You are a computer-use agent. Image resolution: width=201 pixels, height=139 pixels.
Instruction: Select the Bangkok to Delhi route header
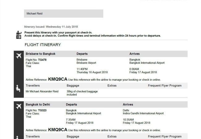tap(38, 105)
